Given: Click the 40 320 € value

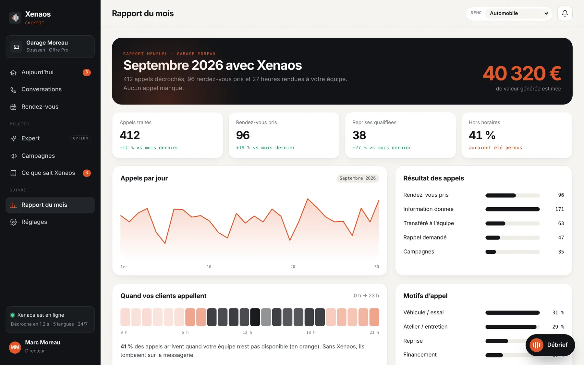Looking at the screenshot, I should 522,73.
